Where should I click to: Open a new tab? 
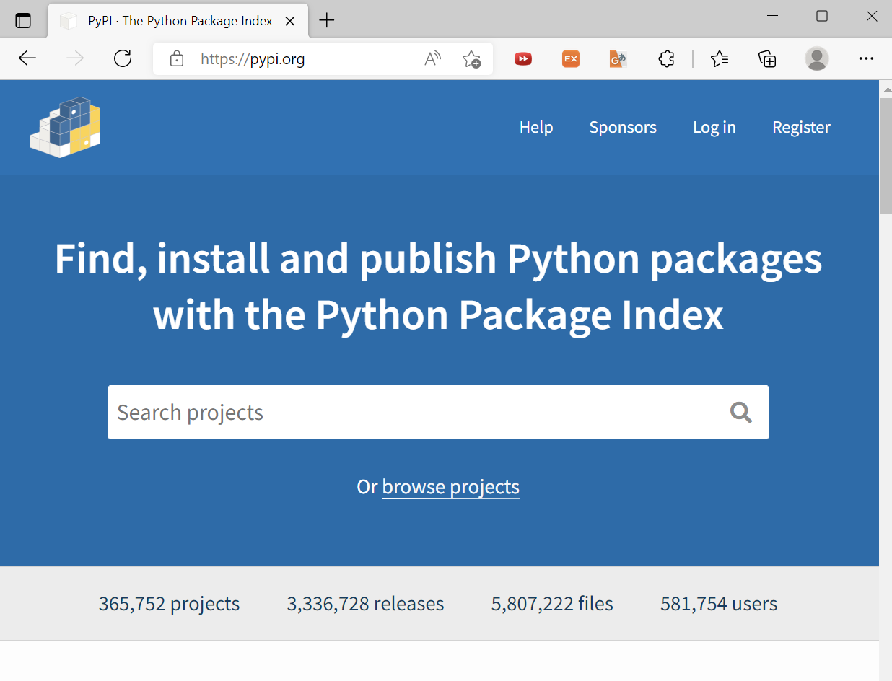327,20
